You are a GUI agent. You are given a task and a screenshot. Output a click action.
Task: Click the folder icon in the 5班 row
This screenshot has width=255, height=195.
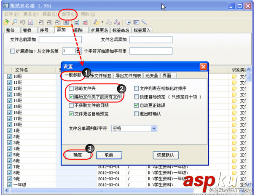234,155
